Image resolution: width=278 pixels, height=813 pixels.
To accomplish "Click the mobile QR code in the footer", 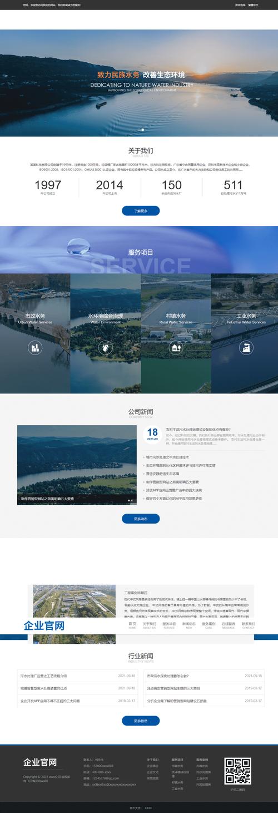I will 237,771.
